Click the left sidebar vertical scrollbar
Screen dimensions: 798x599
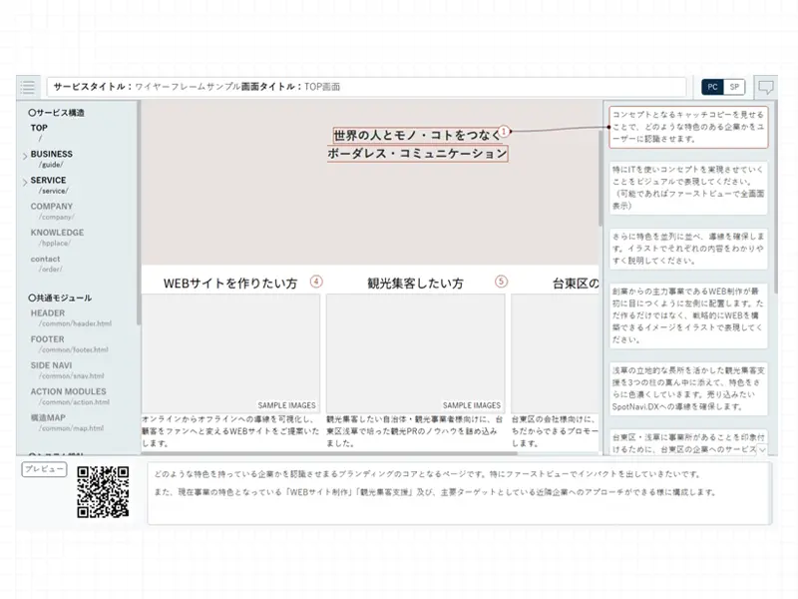tap(139, 214)
